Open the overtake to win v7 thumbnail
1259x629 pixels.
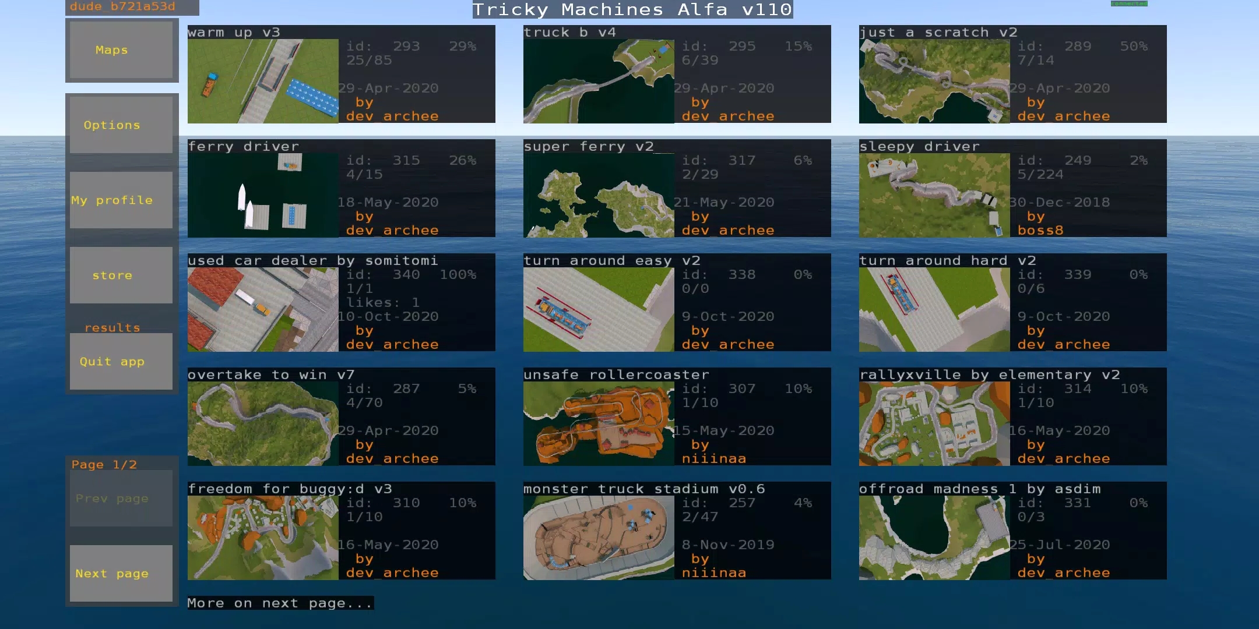click(263, 423)
